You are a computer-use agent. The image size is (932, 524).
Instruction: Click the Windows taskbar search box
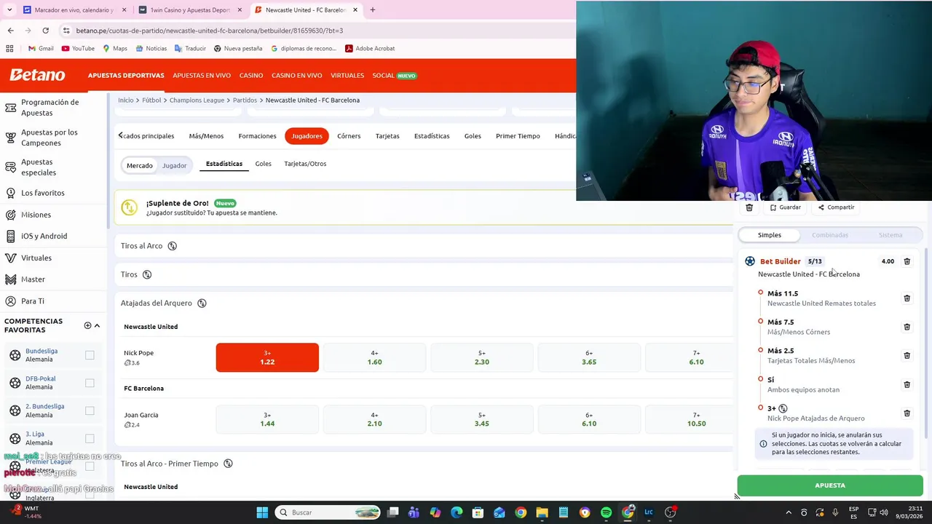[328, 512]
